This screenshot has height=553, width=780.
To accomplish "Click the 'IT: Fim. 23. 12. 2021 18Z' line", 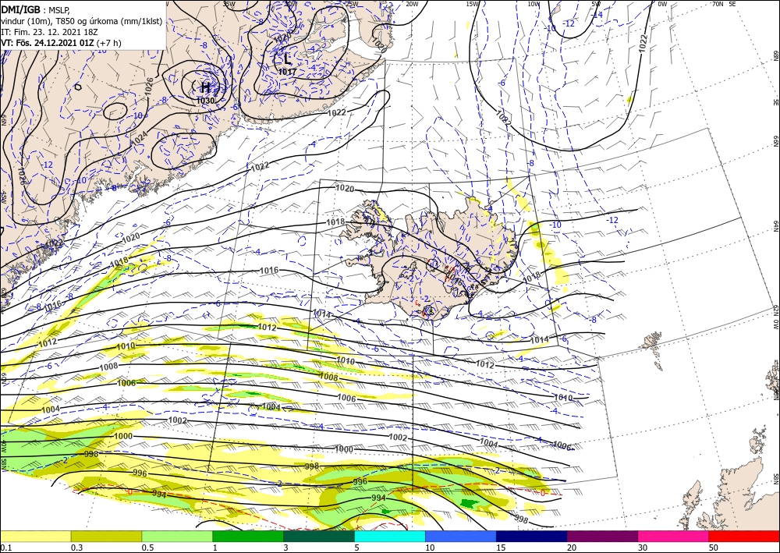I will click(49, 32).
